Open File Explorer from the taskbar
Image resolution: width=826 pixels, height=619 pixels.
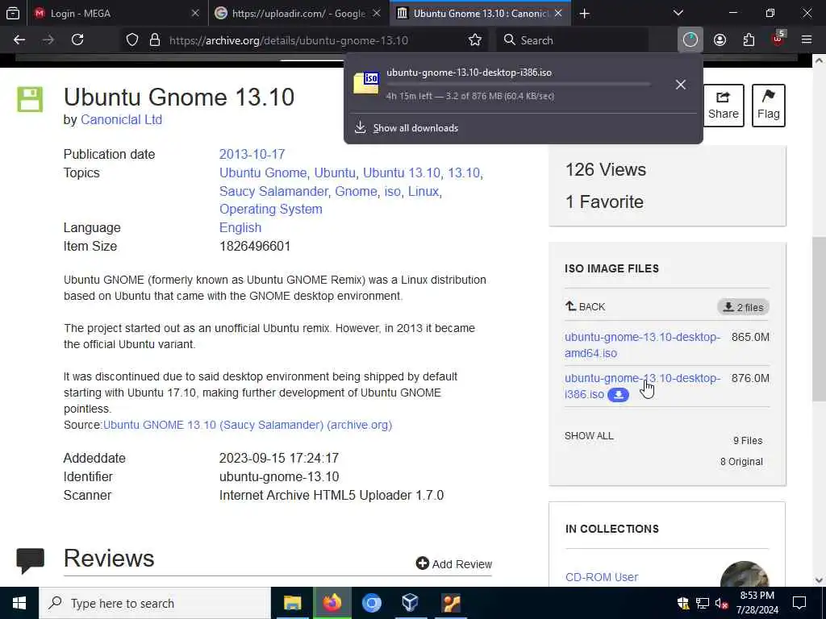pyautogui.click(x=292, y=603)
